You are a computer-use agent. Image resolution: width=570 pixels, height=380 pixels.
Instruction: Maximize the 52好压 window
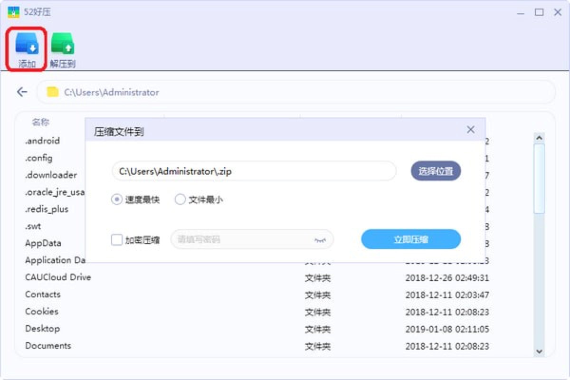point(539,12)
